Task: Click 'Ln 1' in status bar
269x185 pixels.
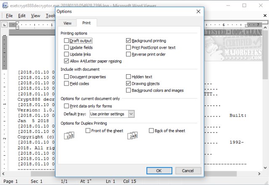Action: (x=110, y=181)
